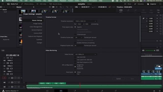Collapse the Master bin tree
163x92 pixels.
(1, 10)
